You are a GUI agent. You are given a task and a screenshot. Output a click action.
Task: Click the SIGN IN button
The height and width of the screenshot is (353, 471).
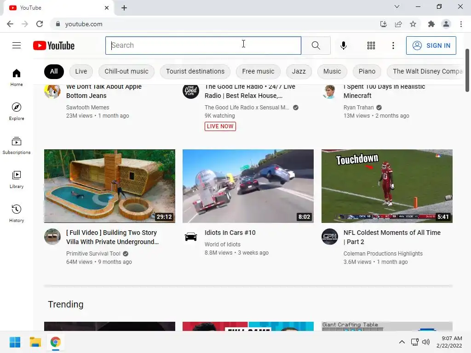[431, 46]
